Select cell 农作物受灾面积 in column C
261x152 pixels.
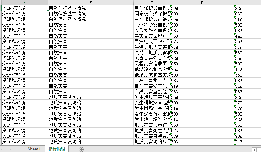[152, 25]
